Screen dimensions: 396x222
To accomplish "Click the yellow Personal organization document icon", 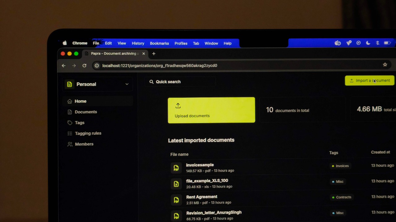I will tap(69, 84).
